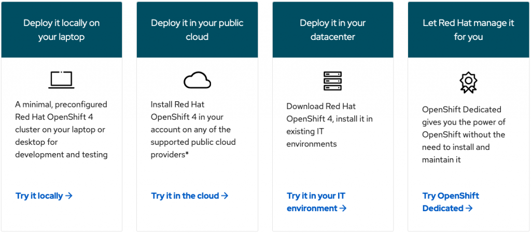
Task: Select the Deploy it in your datacenter header
Action: 332,30
